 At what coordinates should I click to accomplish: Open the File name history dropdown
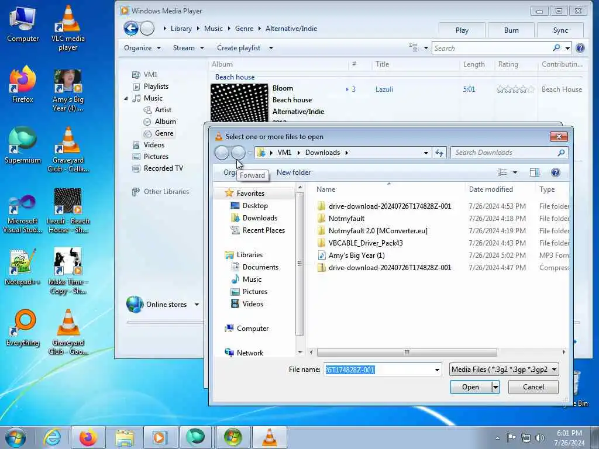pos(437,369)
